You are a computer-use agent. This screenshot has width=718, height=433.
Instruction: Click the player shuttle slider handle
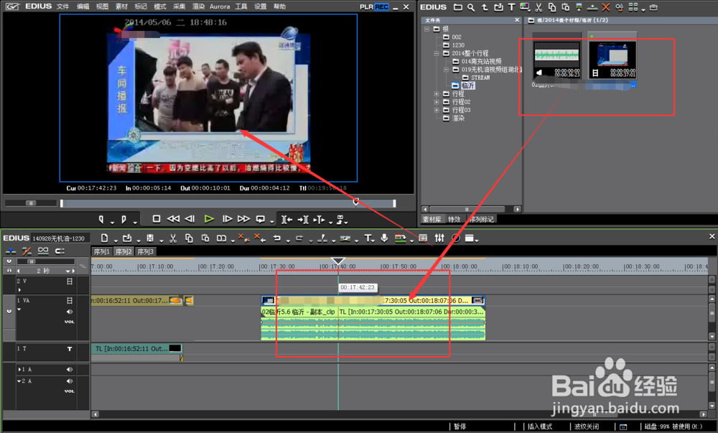tap(31, 202)
